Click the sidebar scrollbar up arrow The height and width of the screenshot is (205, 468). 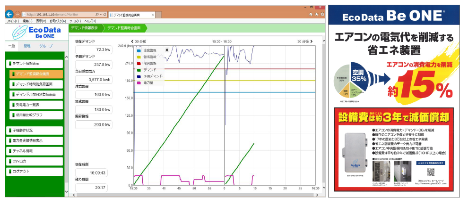pos(66,57)
